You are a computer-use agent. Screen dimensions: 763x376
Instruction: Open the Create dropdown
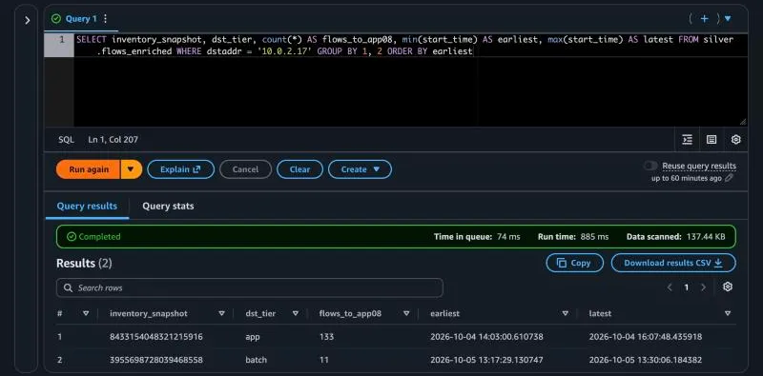(x=360, y=169)
